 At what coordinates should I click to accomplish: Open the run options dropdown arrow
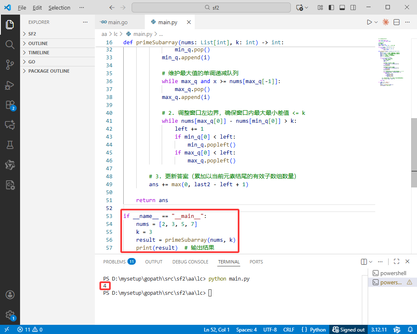[376, 22]
